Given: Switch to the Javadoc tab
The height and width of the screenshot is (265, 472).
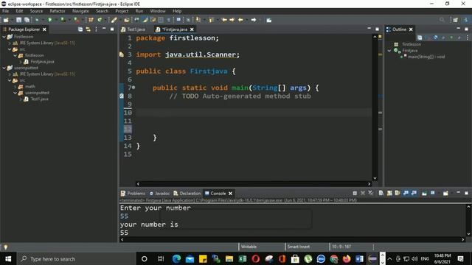Looking at the screenshot, I should (159, 193).
